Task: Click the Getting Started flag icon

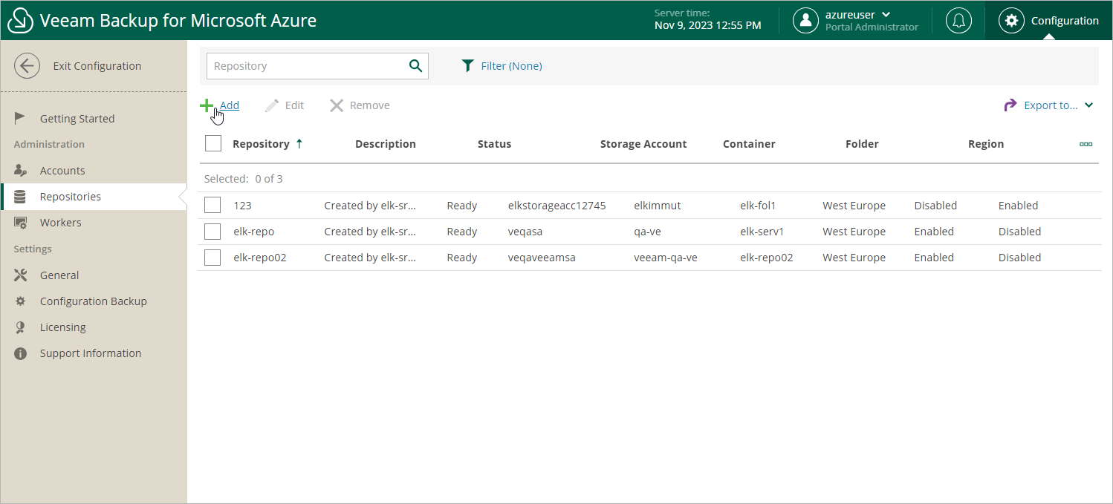Action: pyautogui.click(x=21, y=118)
